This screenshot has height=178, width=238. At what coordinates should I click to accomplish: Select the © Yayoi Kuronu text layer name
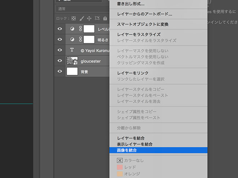tap(95, 50)
